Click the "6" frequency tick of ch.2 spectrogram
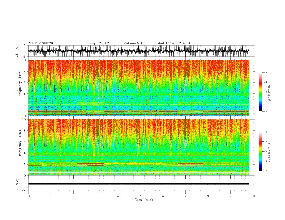This screenshot has height=220, width=285. [25, 142]
